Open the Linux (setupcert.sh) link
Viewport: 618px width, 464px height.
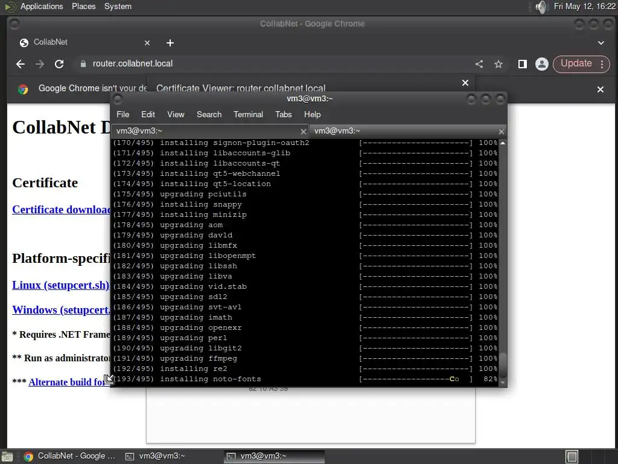[61, 285]
